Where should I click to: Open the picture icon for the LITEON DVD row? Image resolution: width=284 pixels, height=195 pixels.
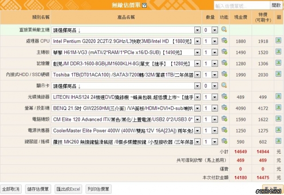tap(278, 96)
